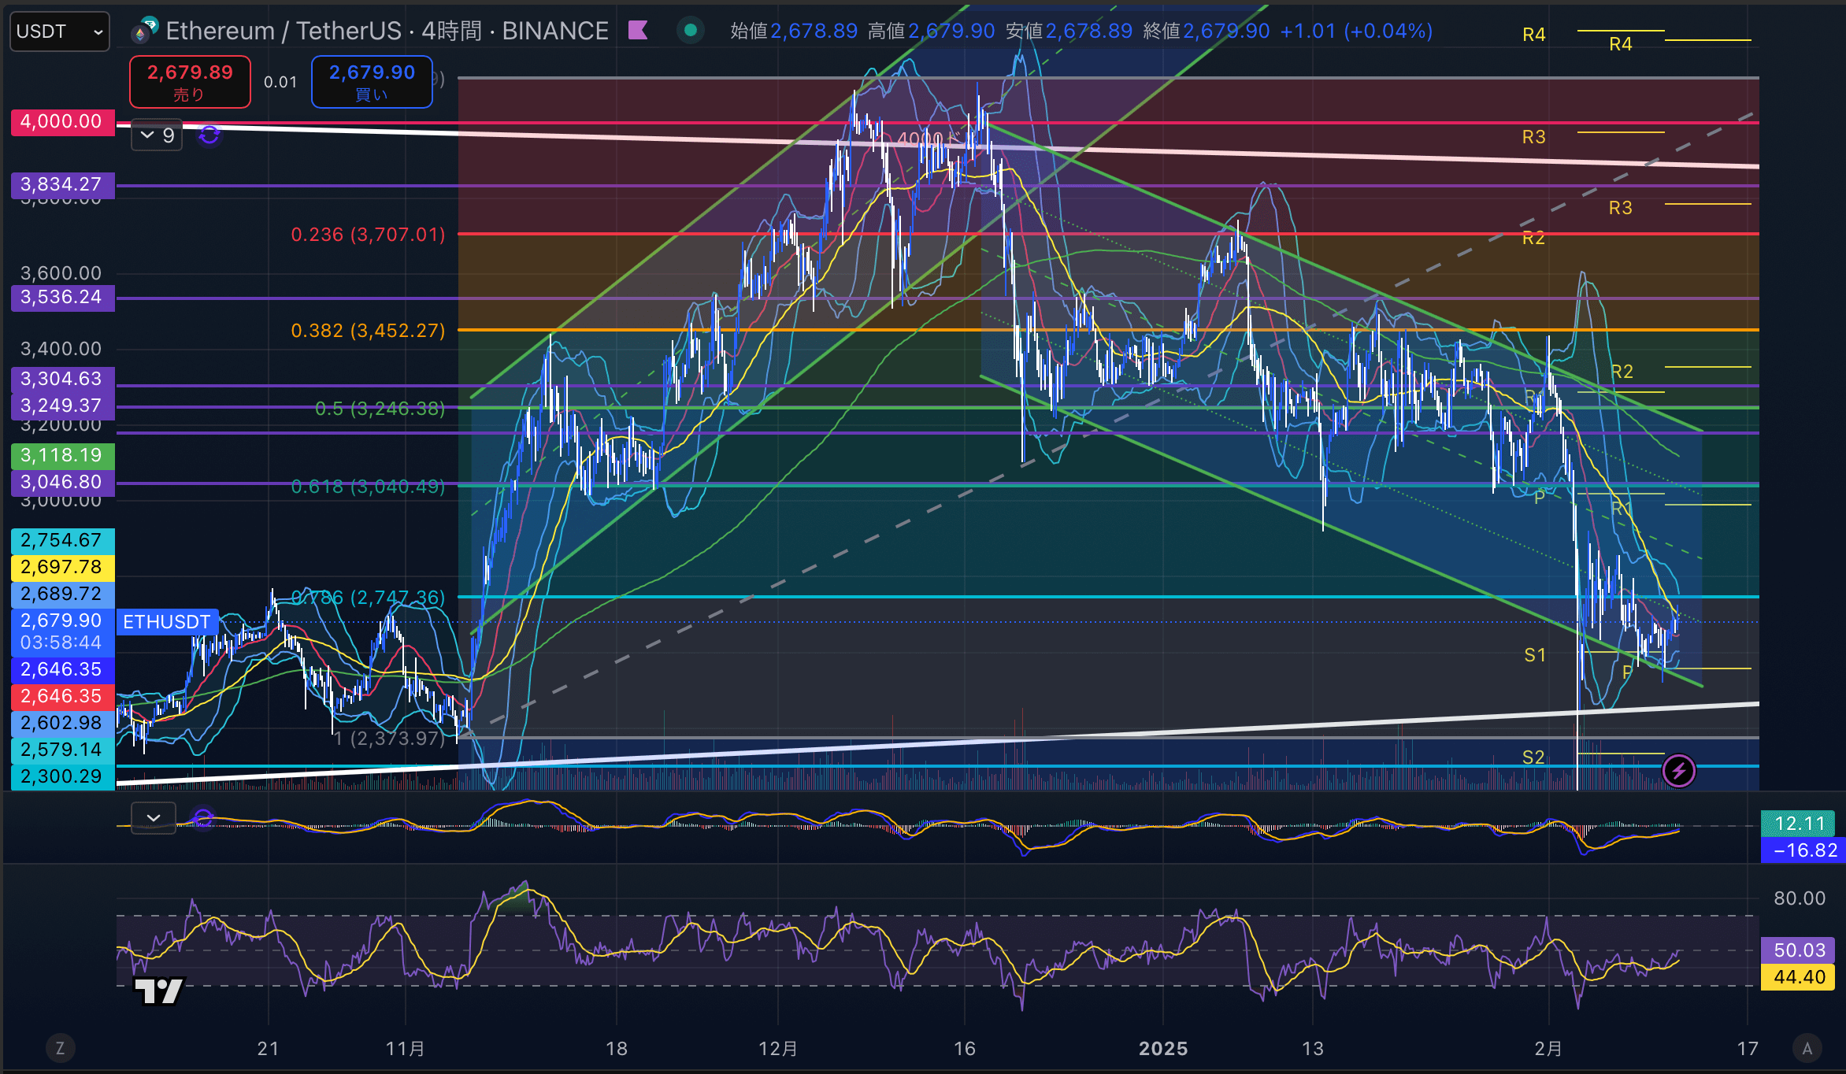Click purple refresh icon beside indicators count
1846x1074 pixels.
(209, 135)
